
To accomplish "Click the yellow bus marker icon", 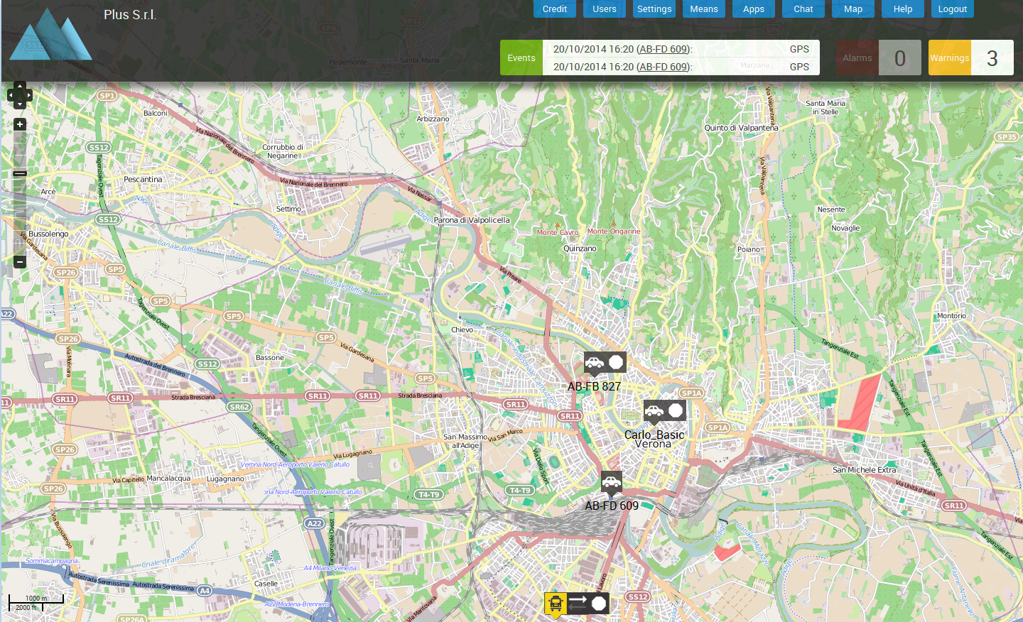I will coord(556,604).
